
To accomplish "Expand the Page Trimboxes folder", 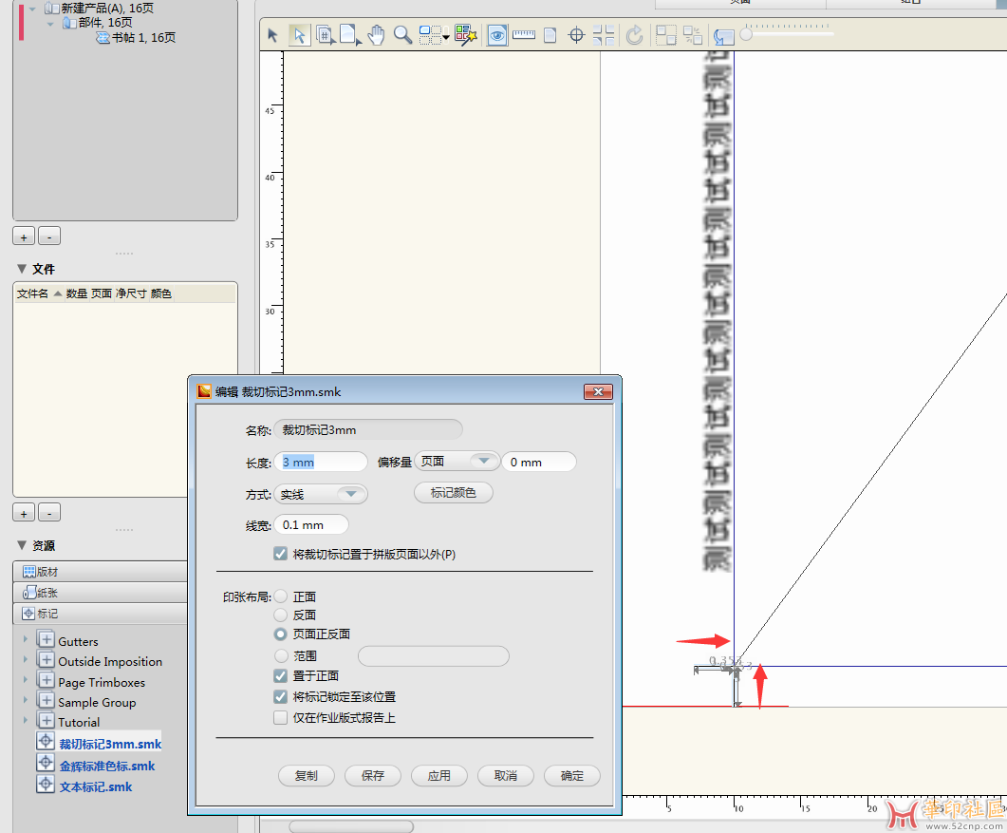I will [x=25, y=679].
